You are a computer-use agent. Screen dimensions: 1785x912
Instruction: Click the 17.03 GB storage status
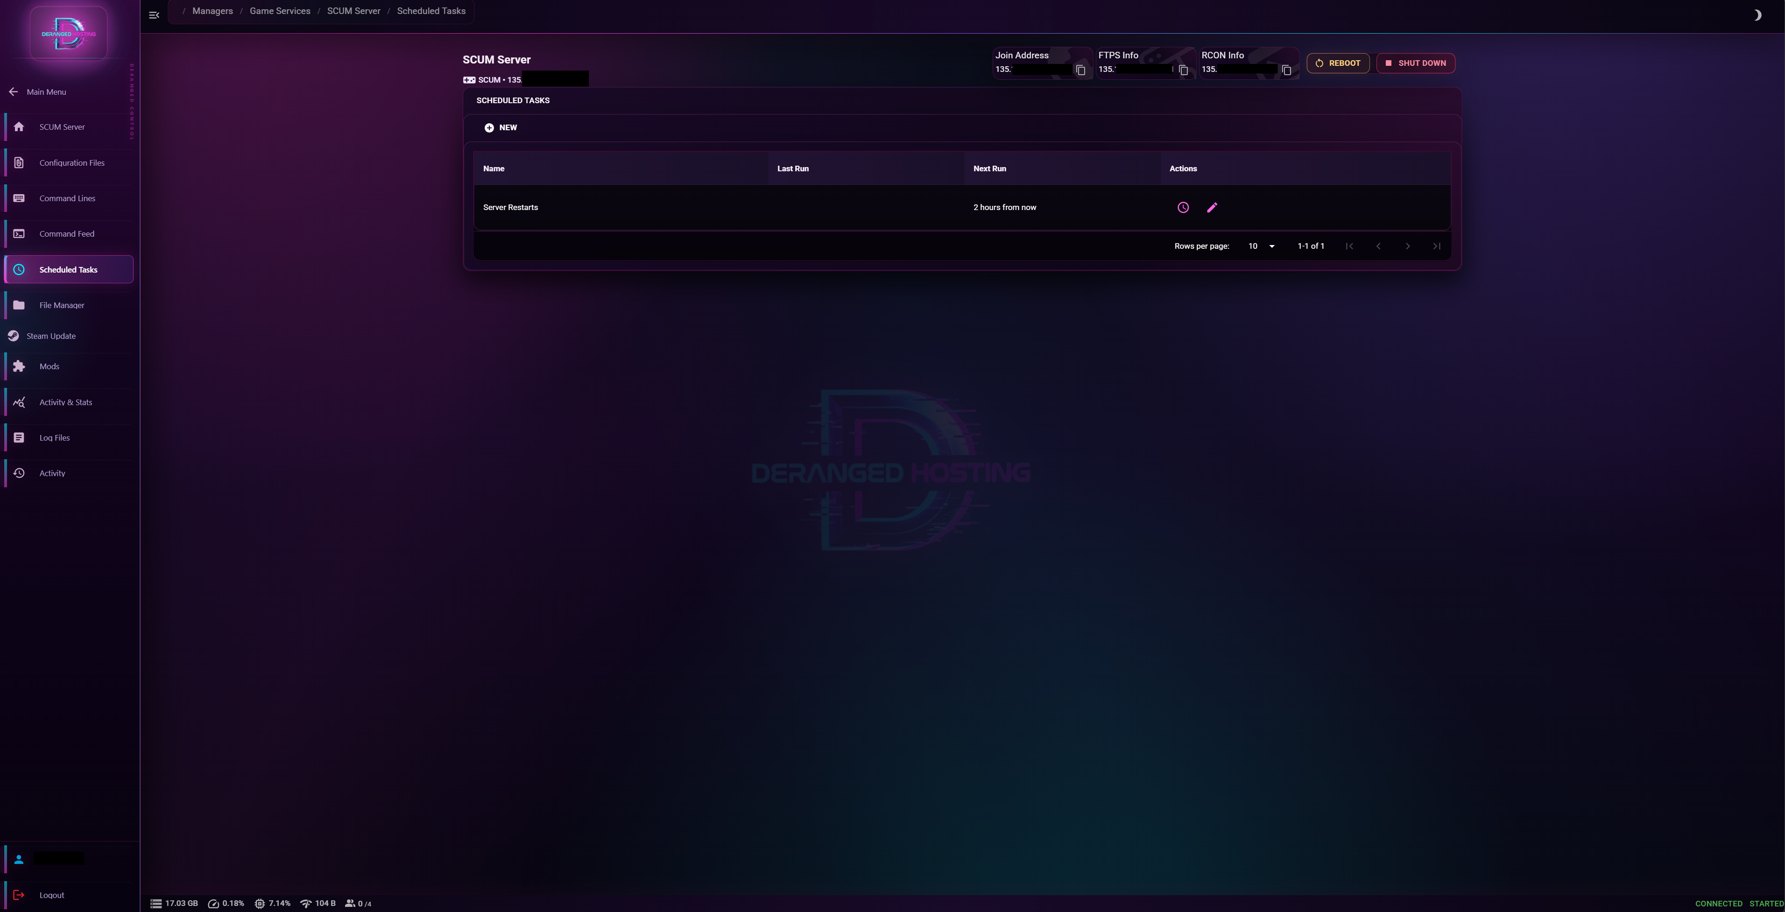174,904
